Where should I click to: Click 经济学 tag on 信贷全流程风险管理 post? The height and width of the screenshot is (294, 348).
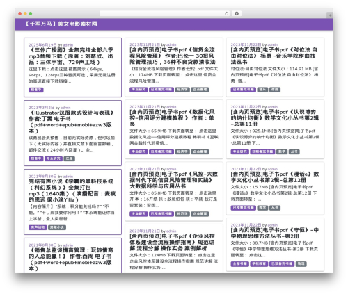pyautogui.click(x=182, y=90)
